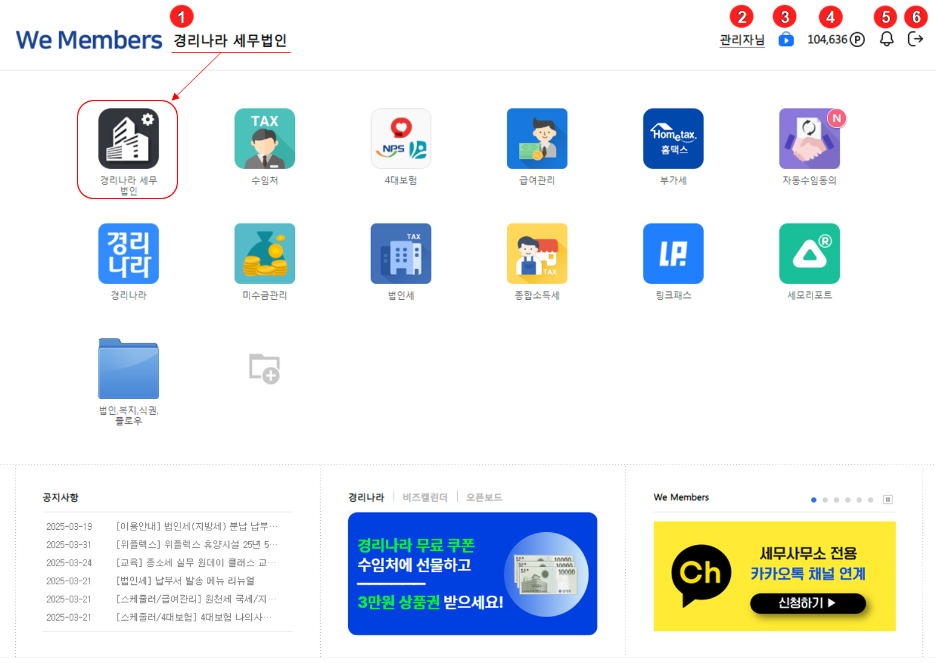
Task: Open the 경리나라 세무법인 office settings icon
Action: coord(128,139)
